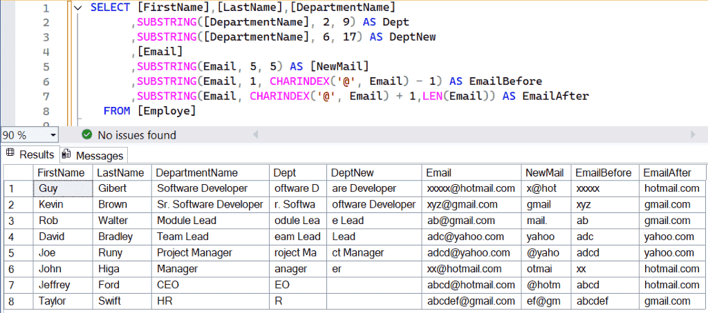Screen dimensions: 708x313
Task: Click the cell containing Swift
Action: pos(122,301)
